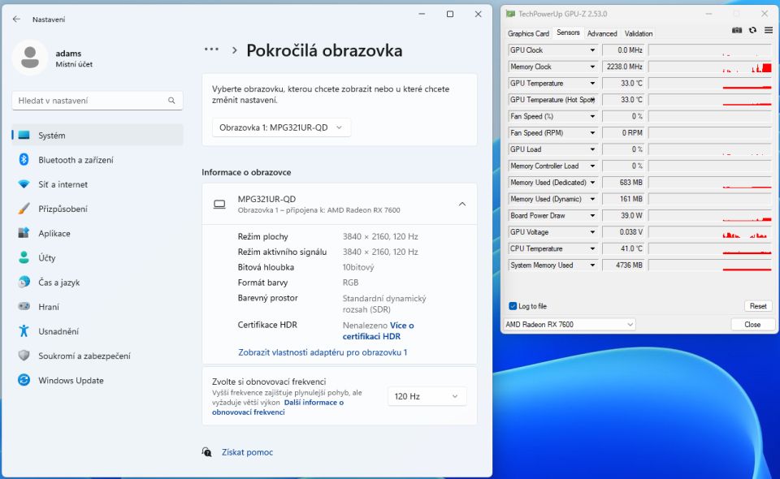Viewport: 780px width, 479px height.
Task: Open the Fan Speed (%) sensor dropdown
Action: [592, 116]
